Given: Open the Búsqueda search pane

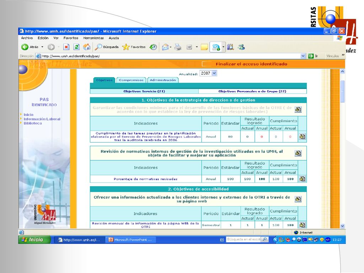Looking at the screenshot, I should [x=107, y=47].
